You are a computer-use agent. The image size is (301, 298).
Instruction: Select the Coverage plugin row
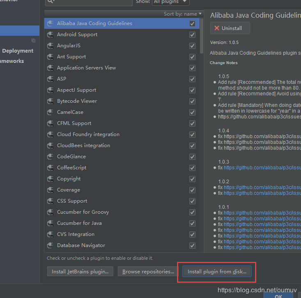click(x=122, y=190)
